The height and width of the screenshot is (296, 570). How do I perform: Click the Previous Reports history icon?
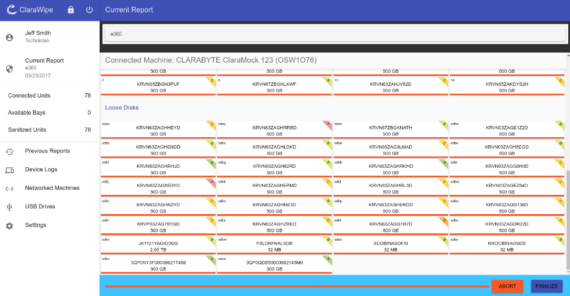10,151
